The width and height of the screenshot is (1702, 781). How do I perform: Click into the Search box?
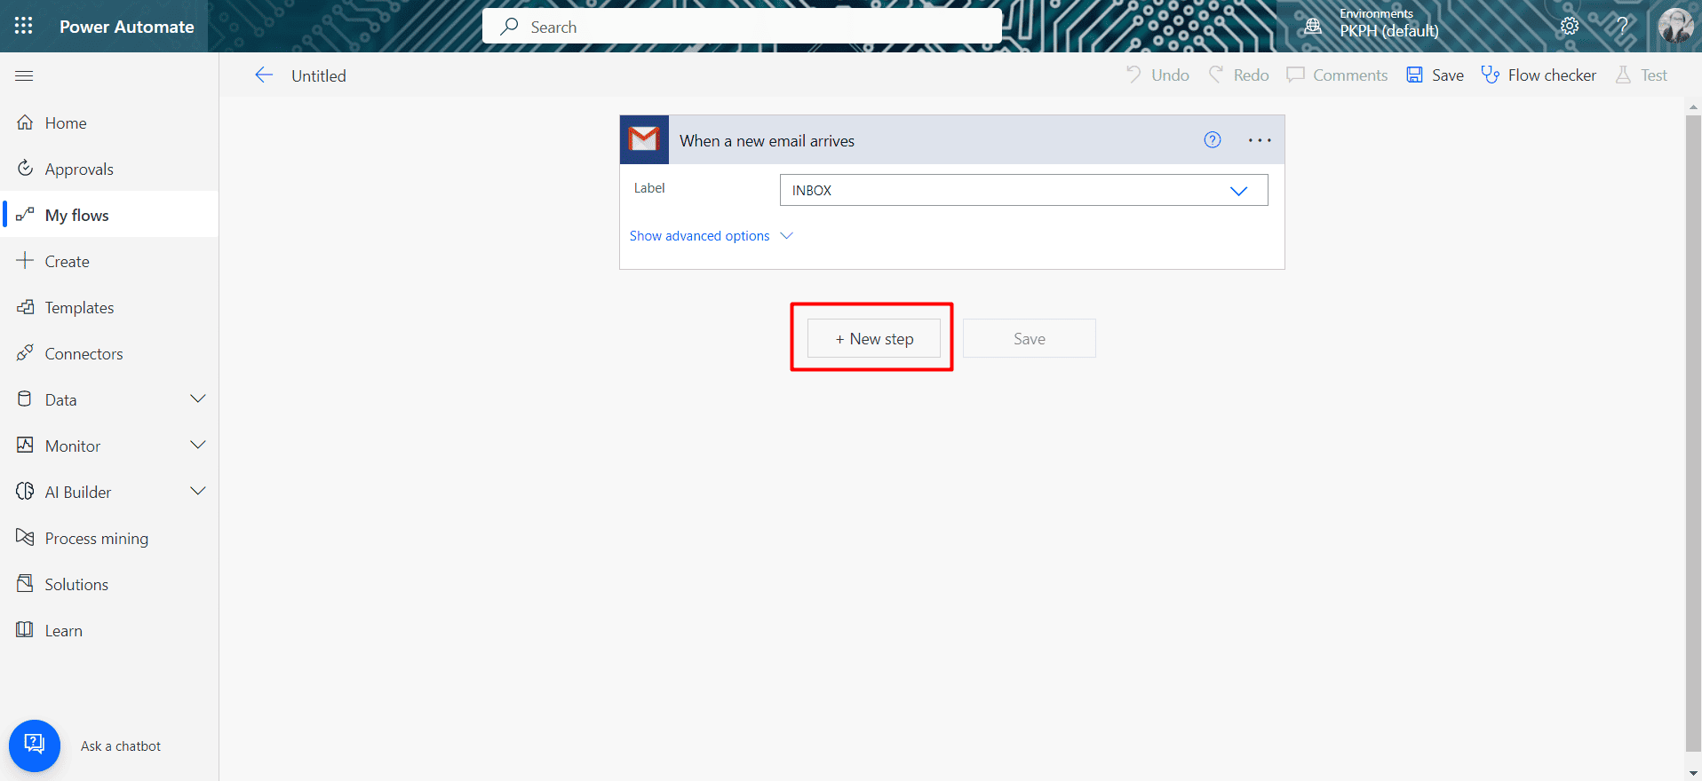click(742, 27)
